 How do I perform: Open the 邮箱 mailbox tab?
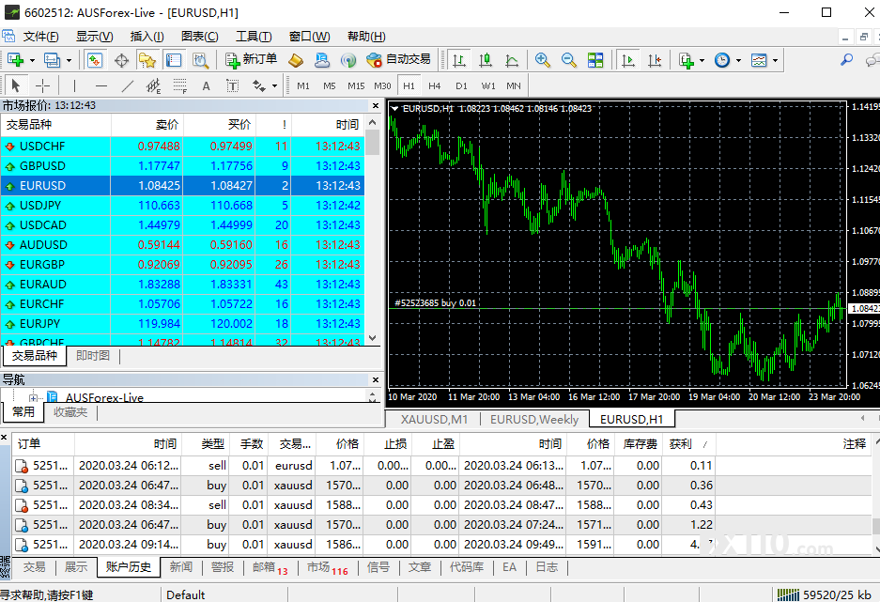[270, 568]
